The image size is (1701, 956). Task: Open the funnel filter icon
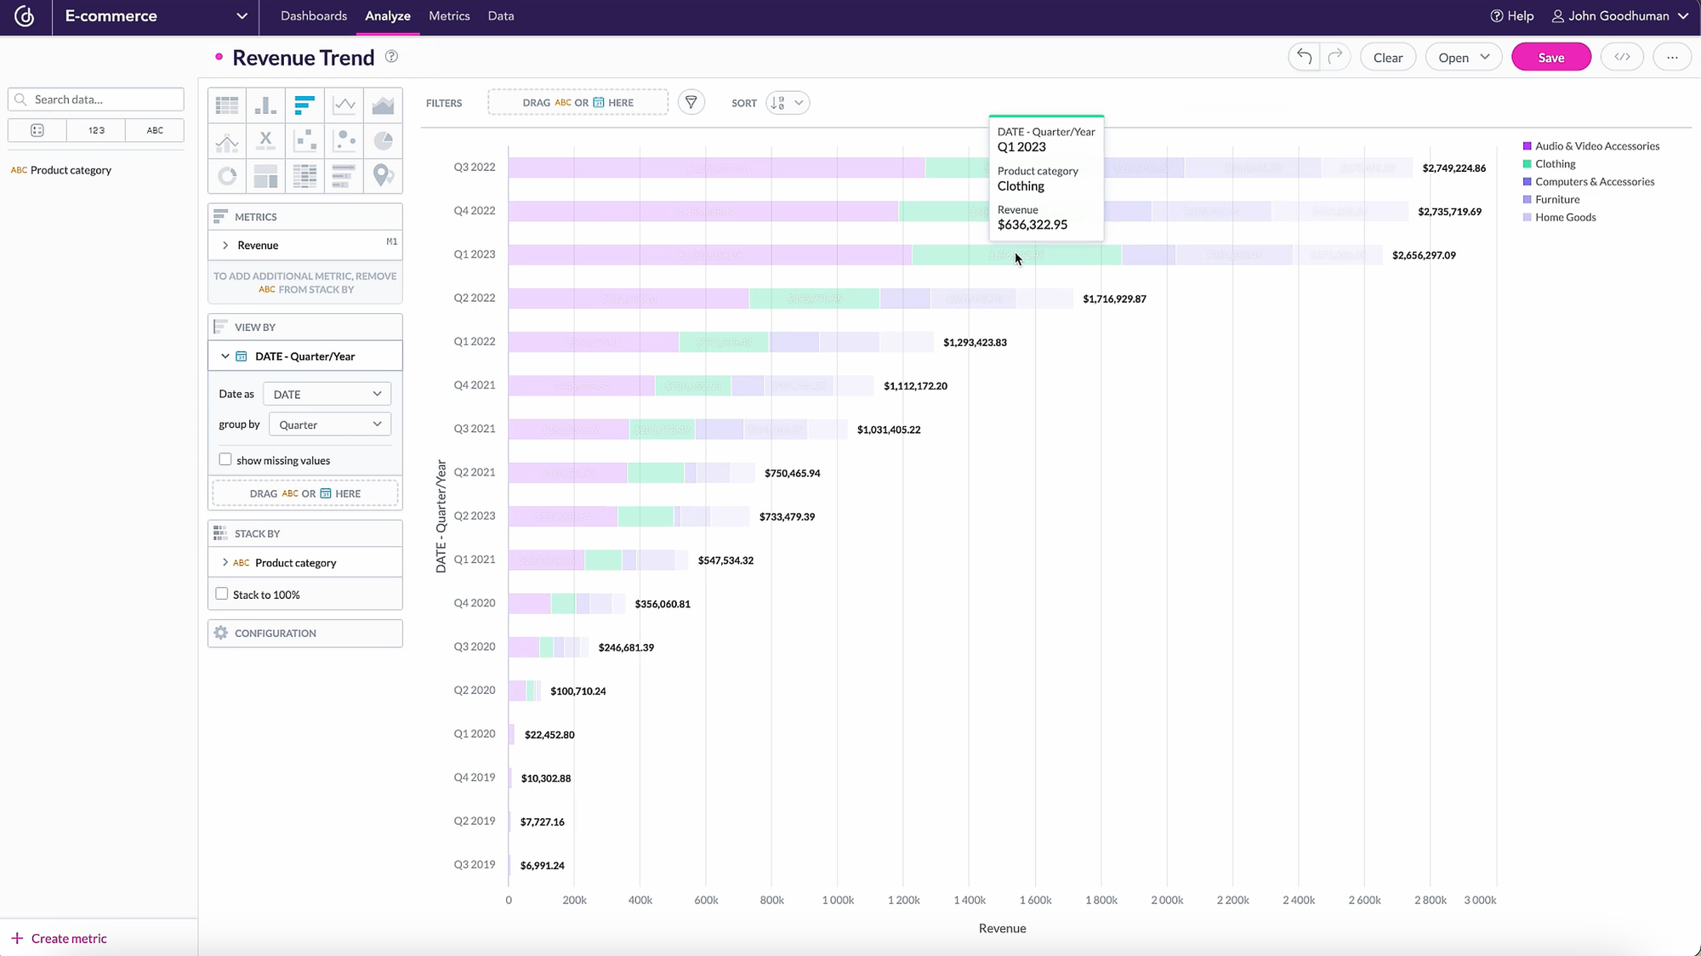point(691,101)
